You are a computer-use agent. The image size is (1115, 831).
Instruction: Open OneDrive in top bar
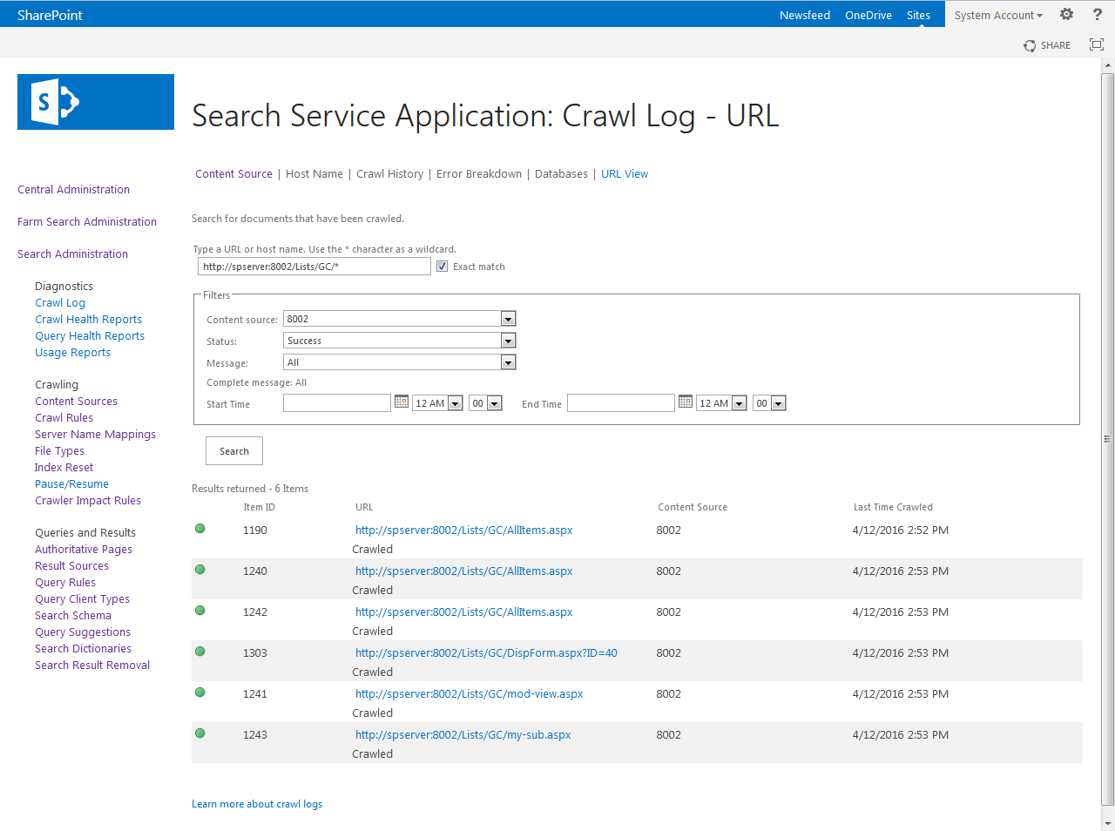[x=868, y=15]
